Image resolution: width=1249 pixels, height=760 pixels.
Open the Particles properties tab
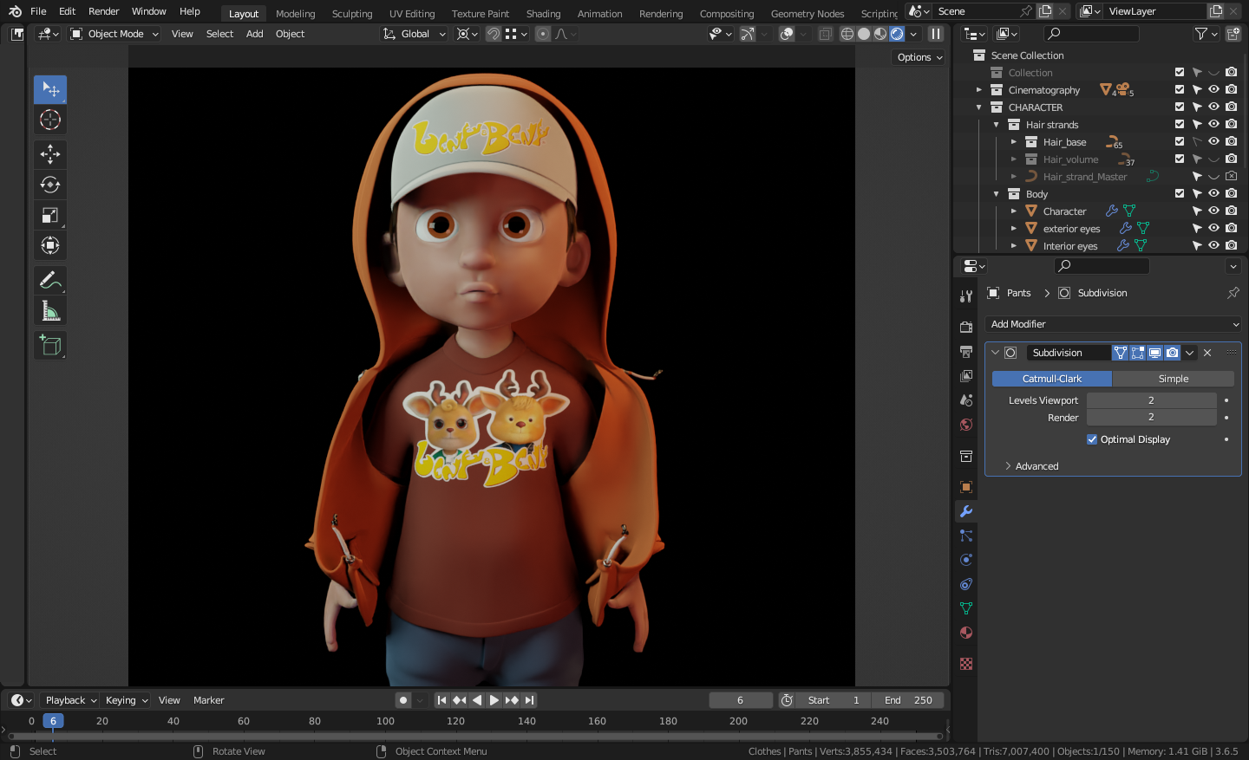(x=966, y=536)
